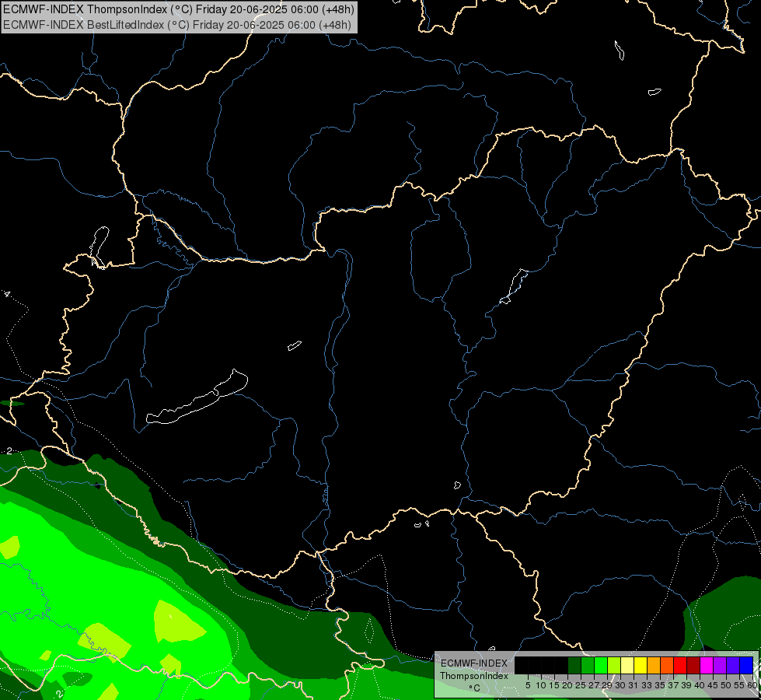
Task: Click the '15' tick label on the legend
Action: point(554,685)
